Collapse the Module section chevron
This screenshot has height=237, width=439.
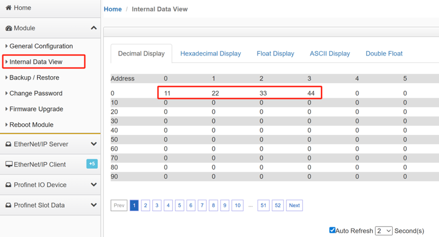pyautogui.click(x=94, y=28)
